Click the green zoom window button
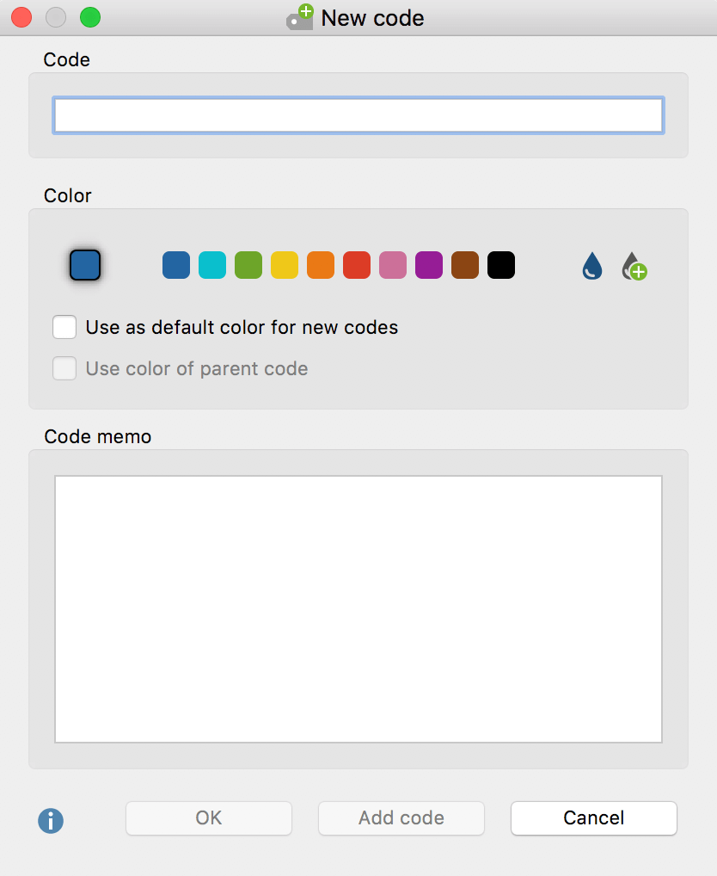717x876 pixels. [x=89, y=17]
